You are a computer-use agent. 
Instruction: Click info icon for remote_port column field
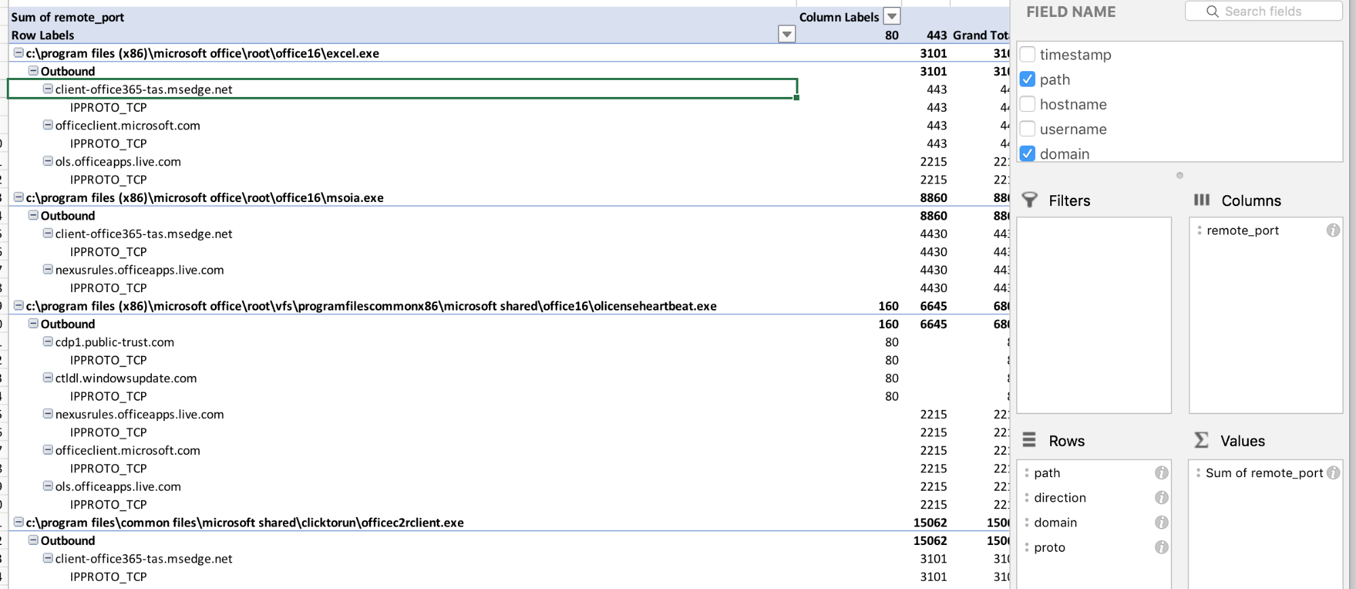click(x=1333, y=230)
